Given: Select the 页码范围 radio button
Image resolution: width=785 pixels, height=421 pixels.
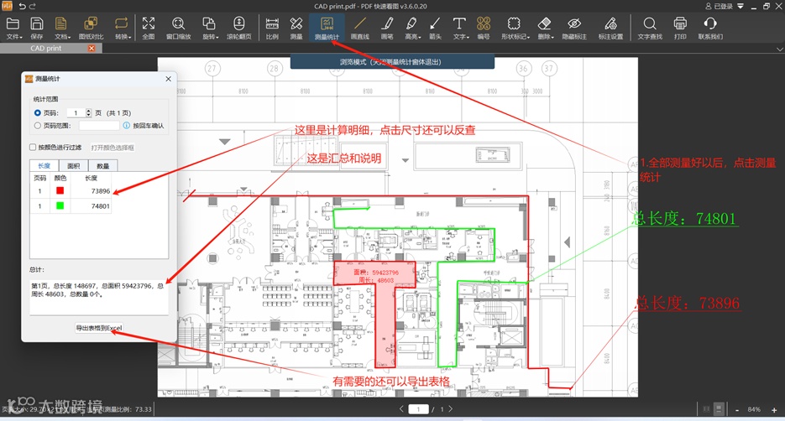Looking at the screenshot, I should pos(37,126).
